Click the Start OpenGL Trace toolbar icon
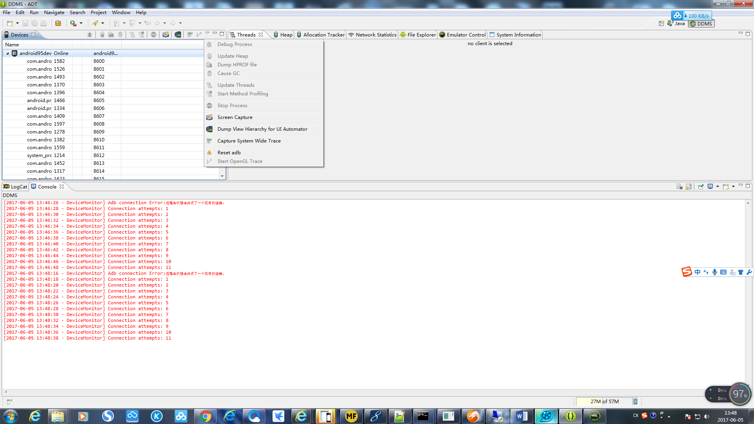 199,35
